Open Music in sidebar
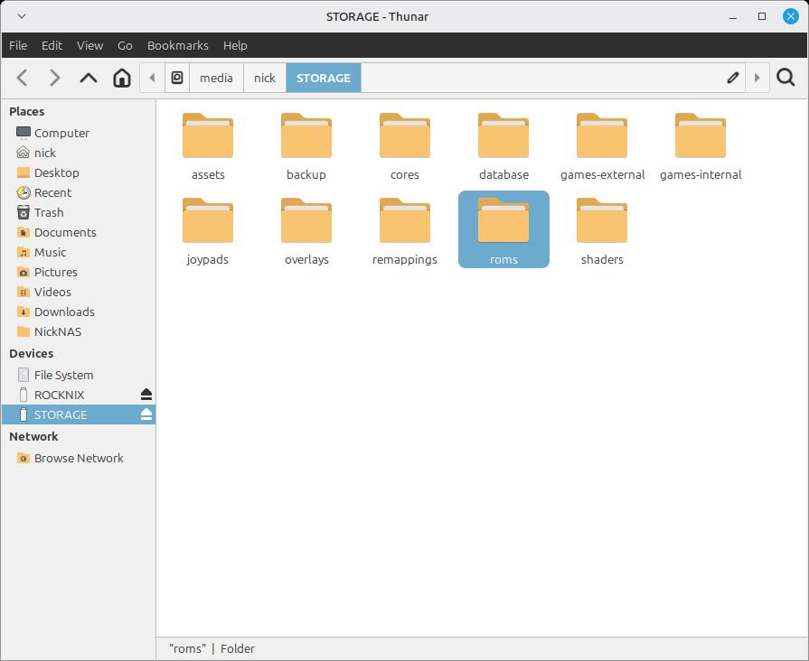Screen dimensions: 809x661 coord(79,252)
